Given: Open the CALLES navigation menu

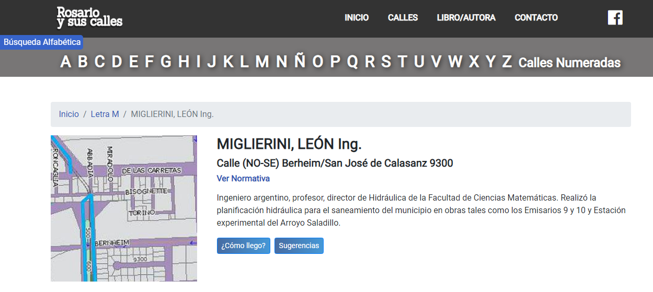Looking at the screenshot, I should (403, 18).
